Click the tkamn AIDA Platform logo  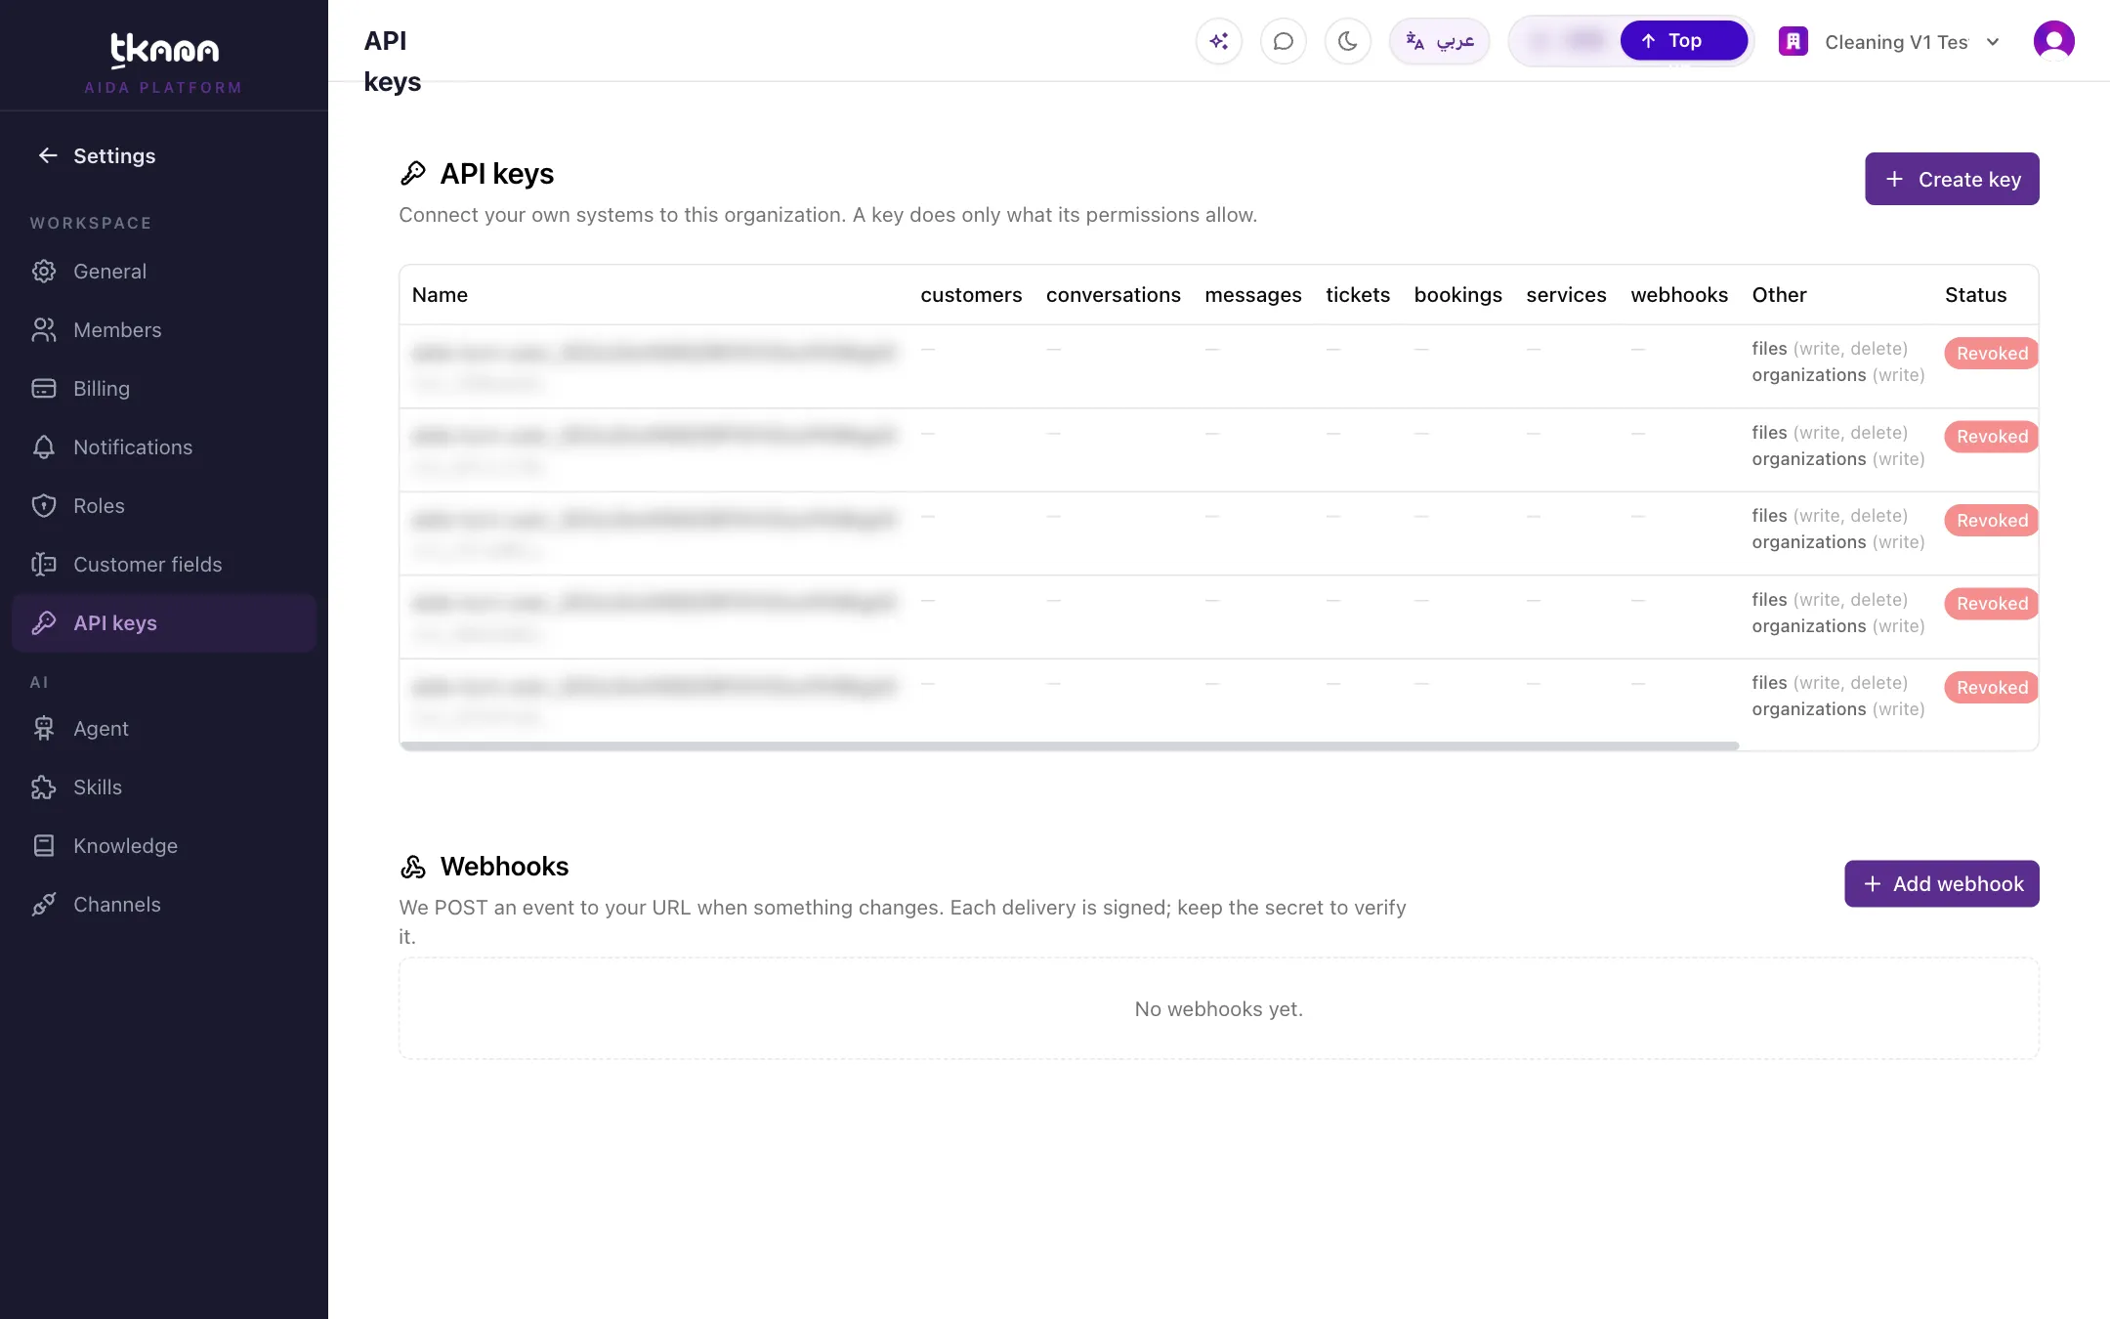[164, 63]
